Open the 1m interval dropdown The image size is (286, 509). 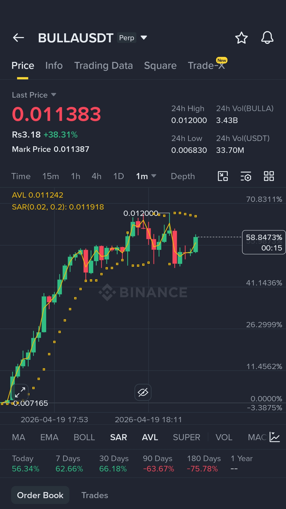click(x=146, y=176)
